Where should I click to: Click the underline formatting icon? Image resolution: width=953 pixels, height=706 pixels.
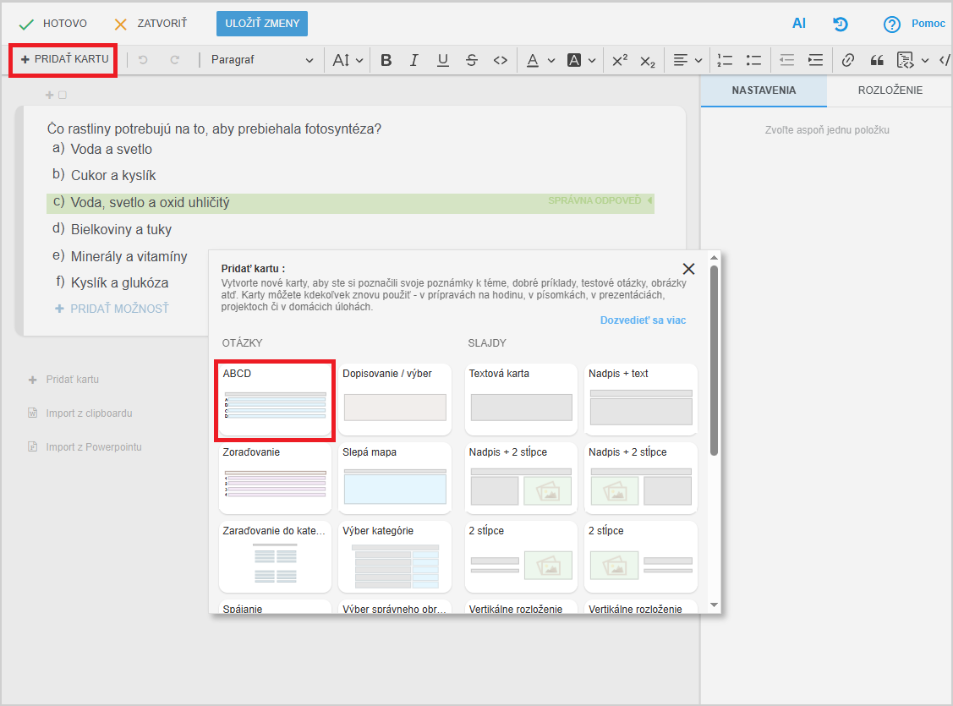tap(442, 60)
